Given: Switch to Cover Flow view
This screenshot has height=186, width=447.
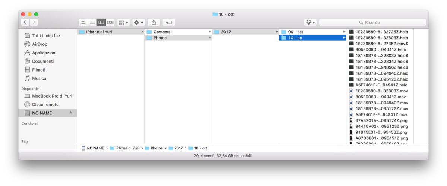Looking at the screenshot, I should point(110,22).
